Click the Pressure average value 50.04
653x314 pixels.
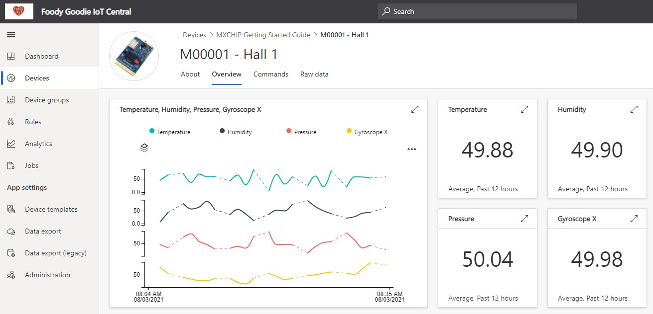coord(487,259)
